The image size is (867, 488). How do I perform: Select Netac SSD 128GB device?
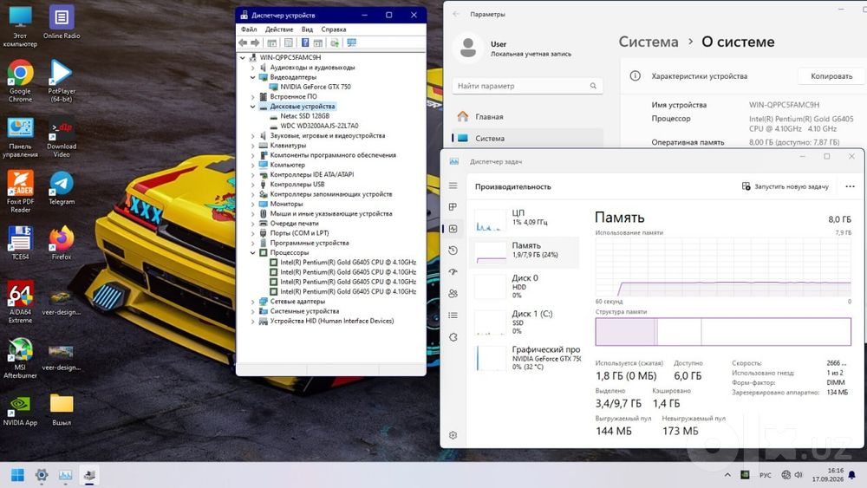click(x=304, y=116)
